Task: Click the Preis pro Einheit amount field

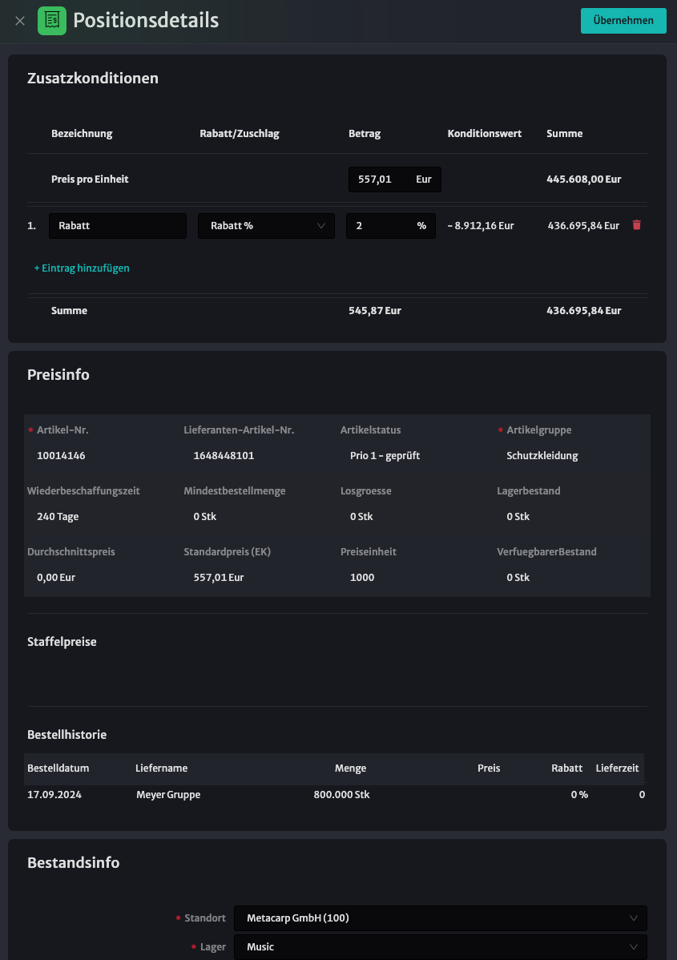Action: [395, 179]
